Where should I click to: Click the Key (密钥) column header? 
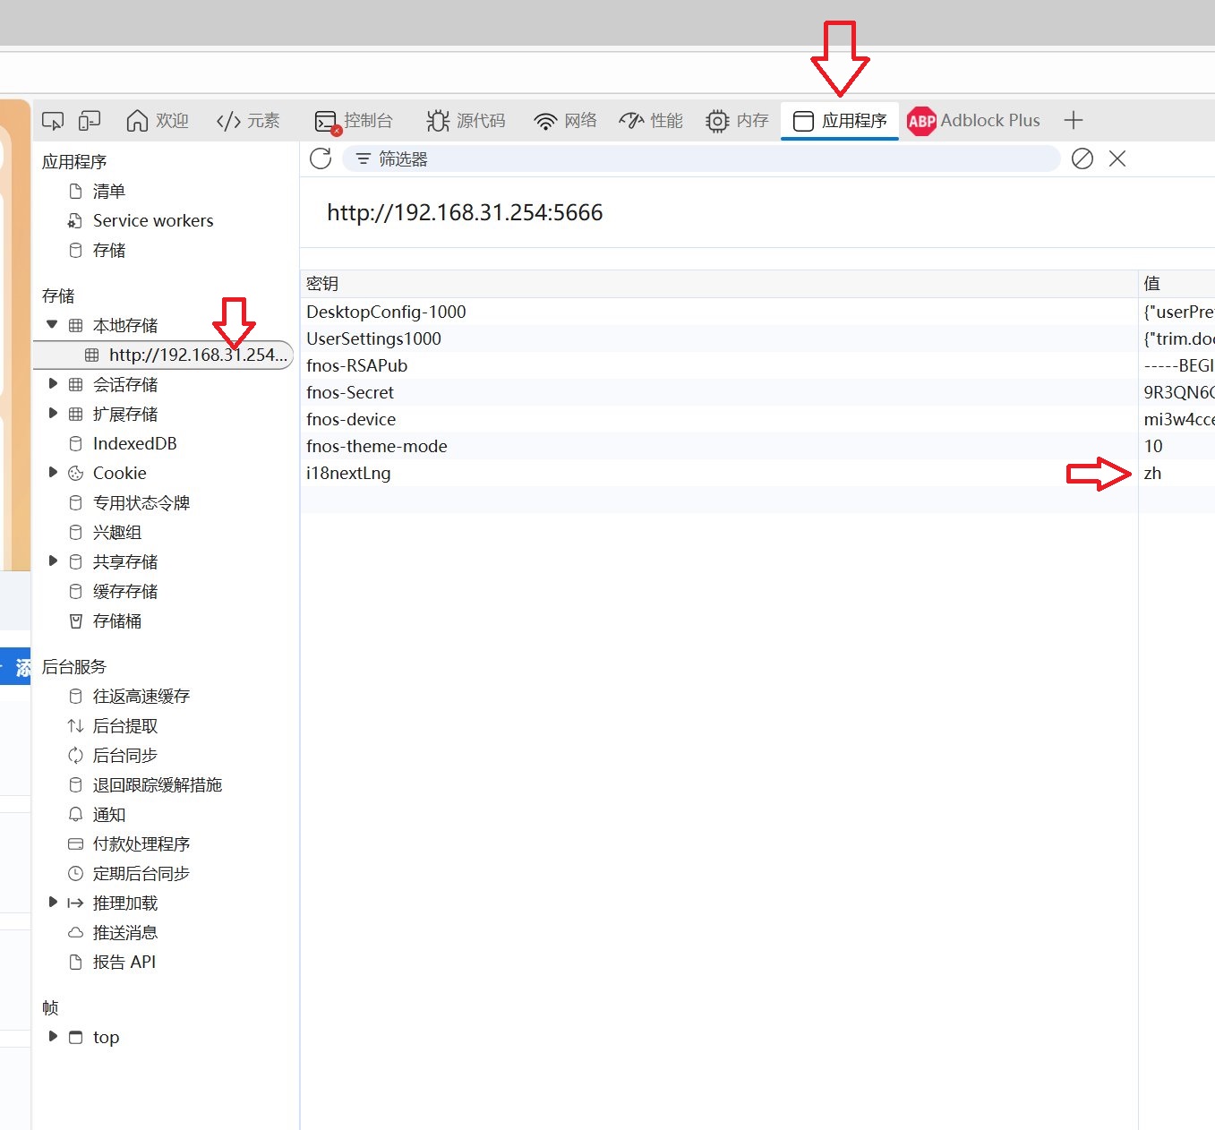(x=719, y=284)
